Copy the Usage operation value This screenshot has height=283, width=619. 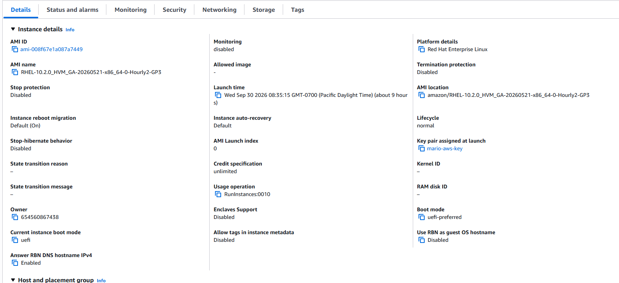[218, 194]
